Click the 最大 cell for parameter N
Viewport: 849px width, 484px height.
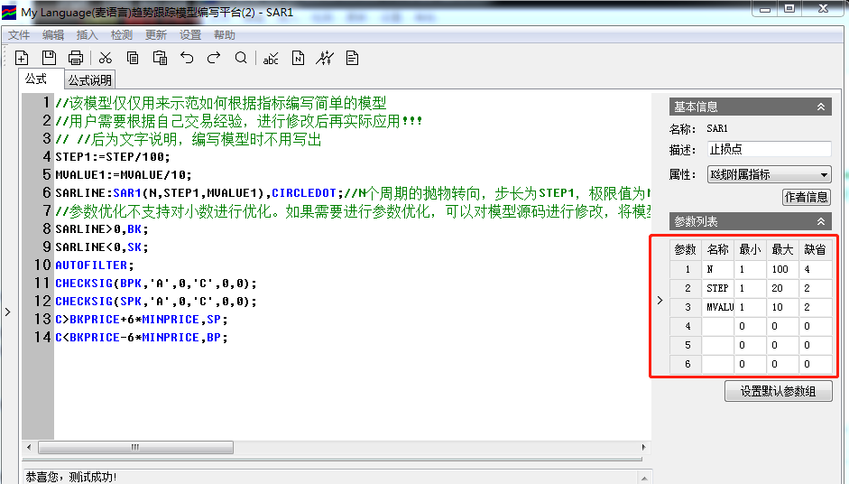pyautogui.click(x=781, y=269)
